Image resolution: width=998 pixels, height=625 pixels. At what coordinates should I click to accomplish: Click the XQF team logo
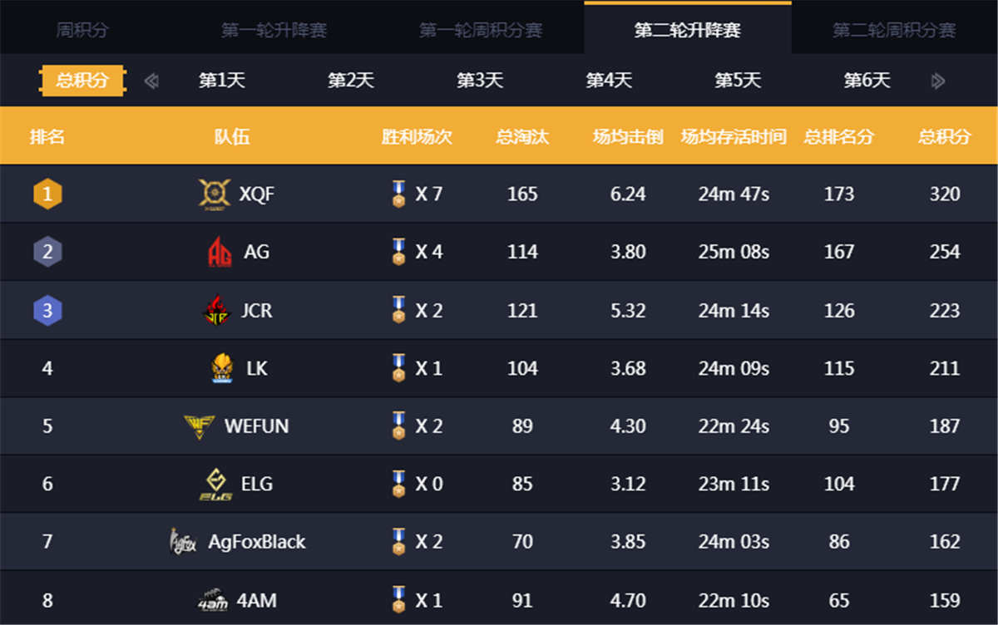pyautogui.click(x=215, y=194)
